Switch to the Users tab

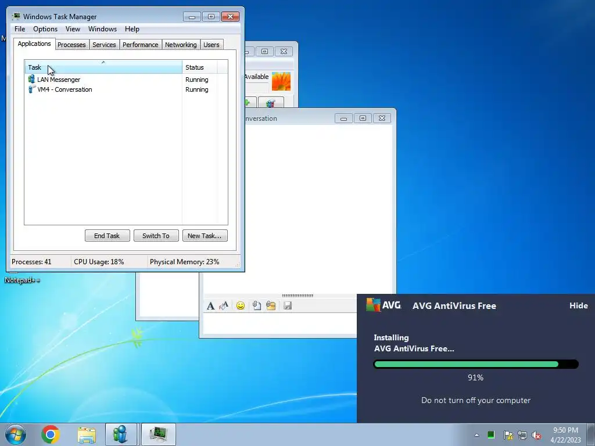[x=211, y=45]
